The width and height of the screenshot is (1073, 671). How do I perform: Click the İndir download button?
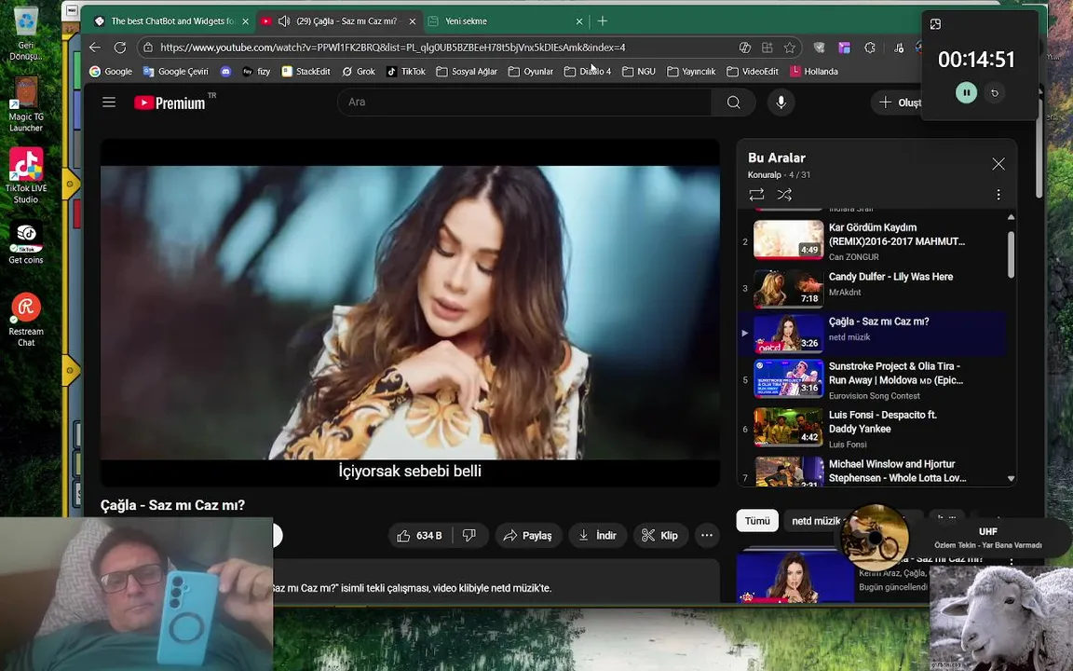(597, 536)
